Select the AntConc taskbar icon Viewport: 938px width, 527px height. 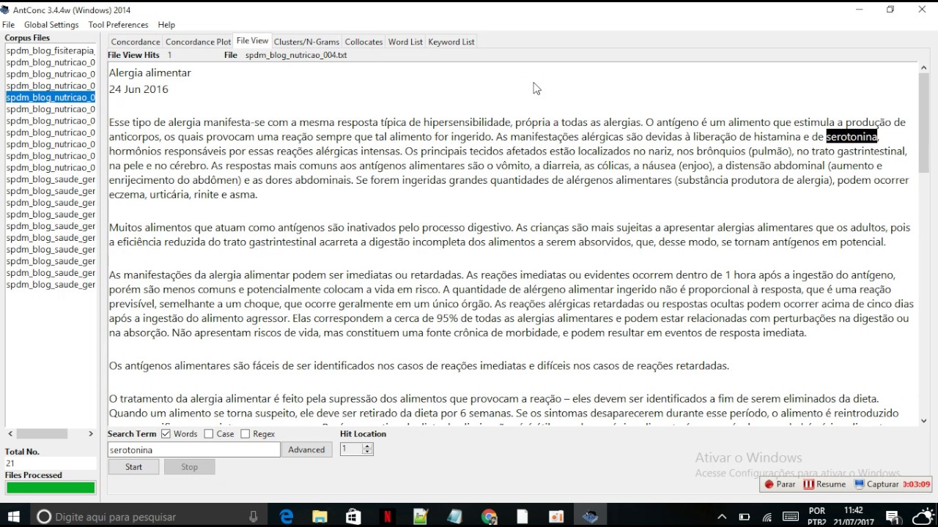point(590,517)
